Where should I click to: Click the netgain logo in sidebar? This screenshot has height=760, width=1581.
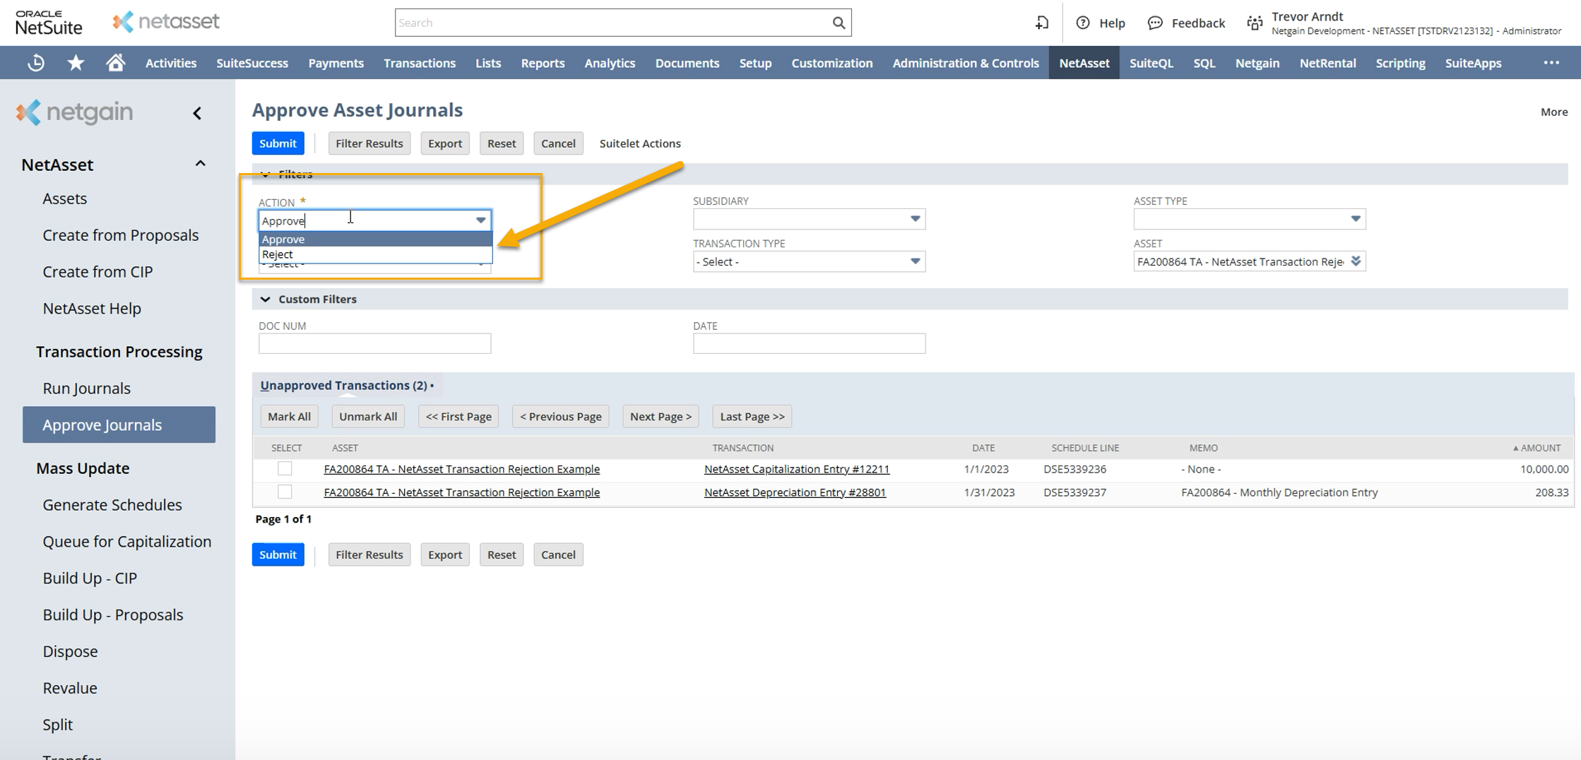[x=74, y=112]
